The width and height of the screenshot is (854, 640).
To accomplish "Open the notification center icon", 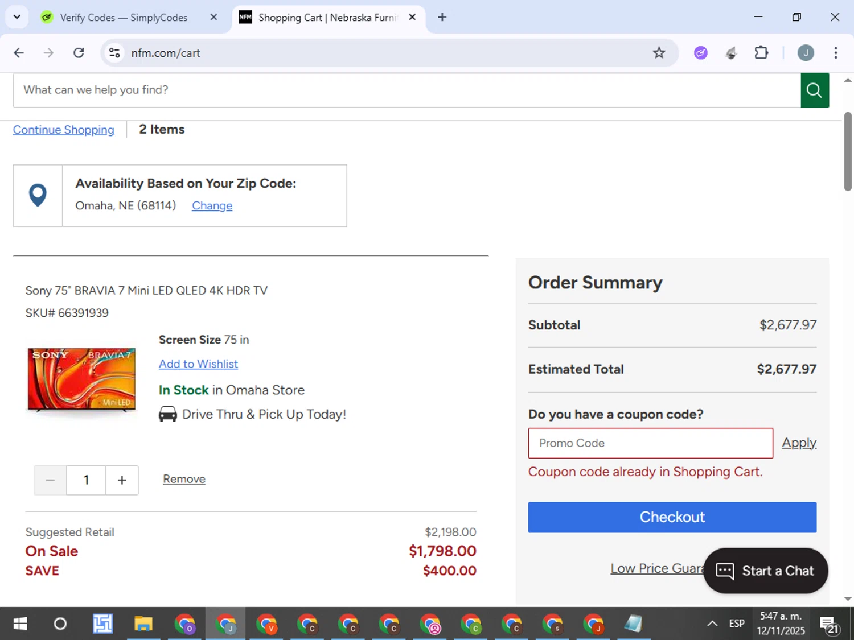I will pyautogui.click(x=829, y=624).
